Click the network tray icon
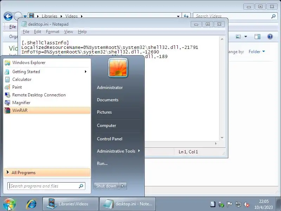Image resolution: width=281 pixels, height=211 pixels. pyautogui.click(x=238, y=204)
